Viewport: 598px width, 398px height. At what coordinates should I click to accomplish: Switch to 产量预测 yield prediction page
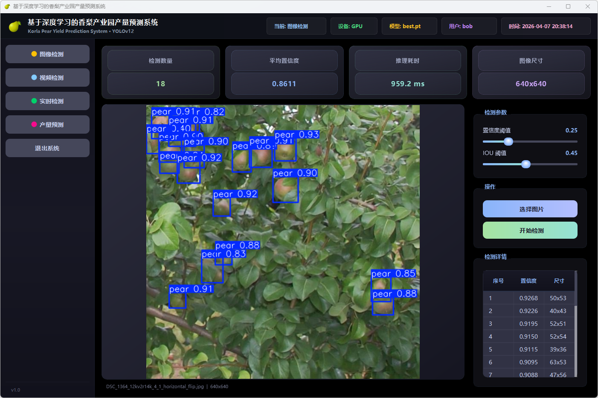tap(47, 125)
